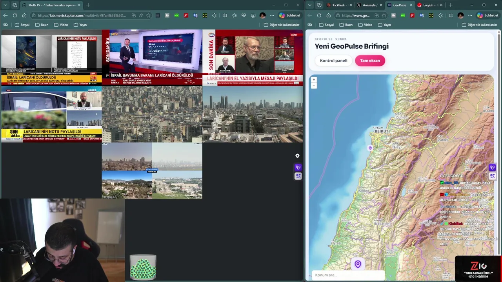Select Tel Aviv skyline camera video tile
The image size is (502, 282).
pyautogui.click(x=253, y=114)
